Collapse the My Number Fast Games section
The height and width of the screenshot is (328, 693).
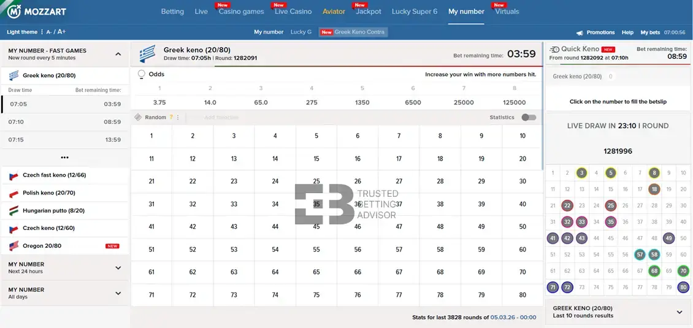(118, 54)
